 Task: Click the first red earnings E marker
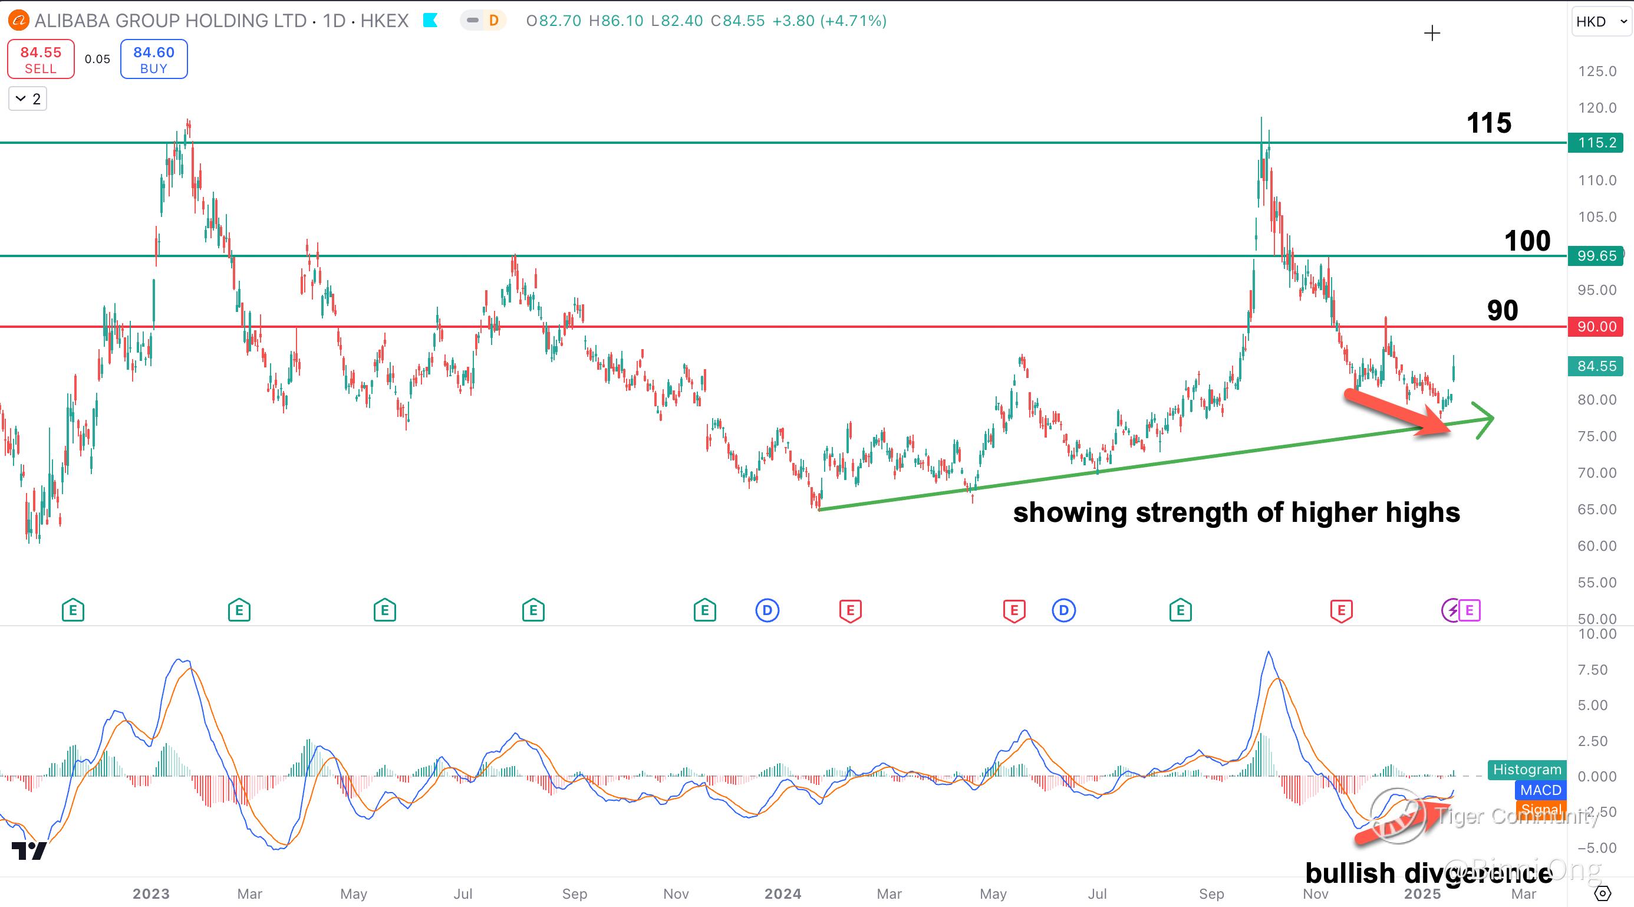click(x=850, y=610)
